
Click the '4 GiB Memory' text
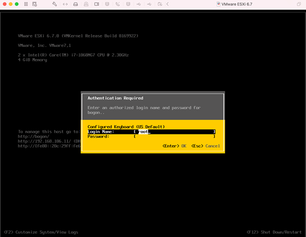[x=33, y=60]
